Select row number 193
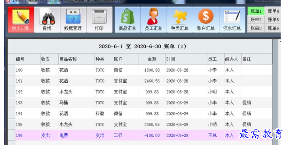This screenshot has width=286, height=146. 19,103
